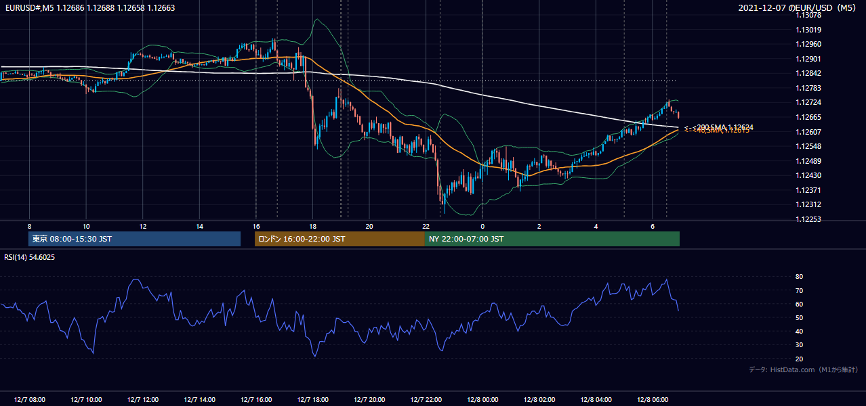Select the NY 22:00-07:00 JST session bar

coord(552,239)
